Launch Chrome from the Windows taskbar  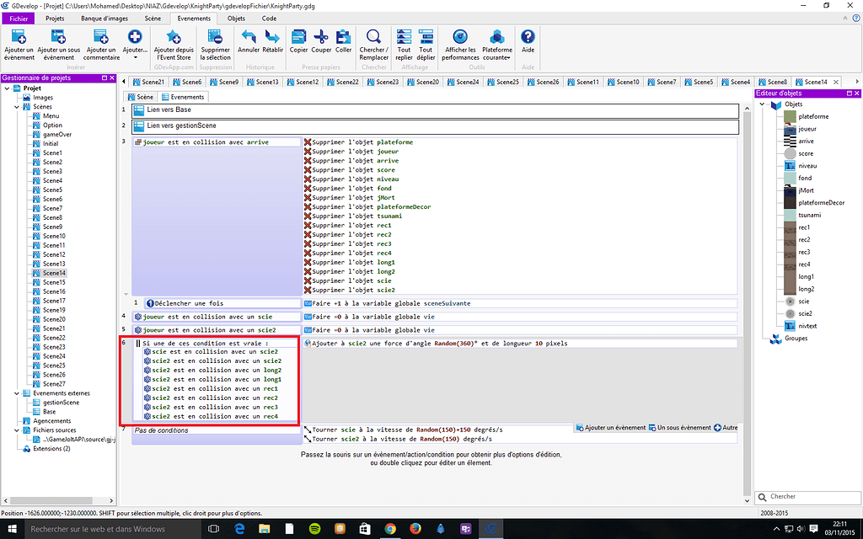(x=389, y=530)
